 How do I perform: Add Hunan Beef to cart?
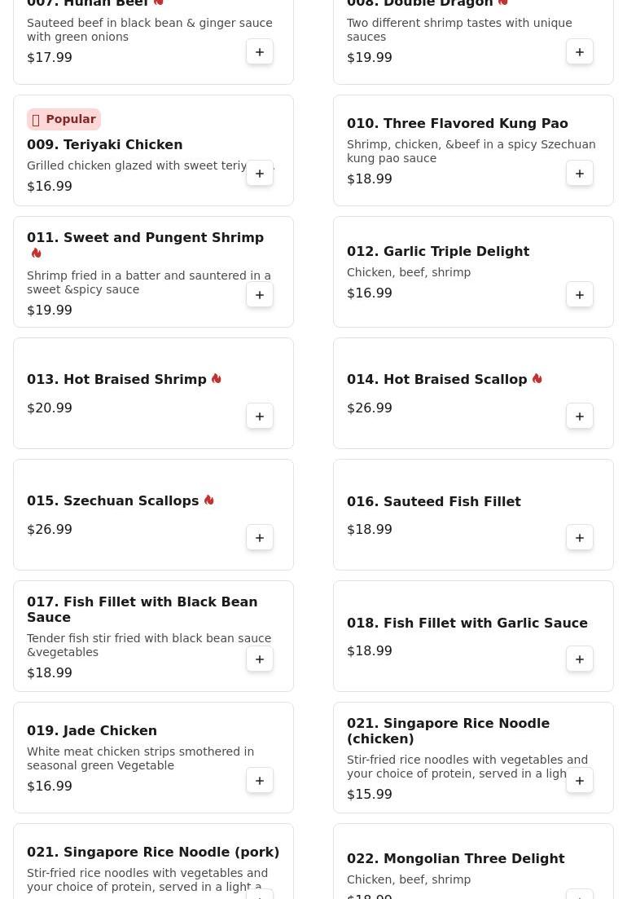tap(260, 52)
